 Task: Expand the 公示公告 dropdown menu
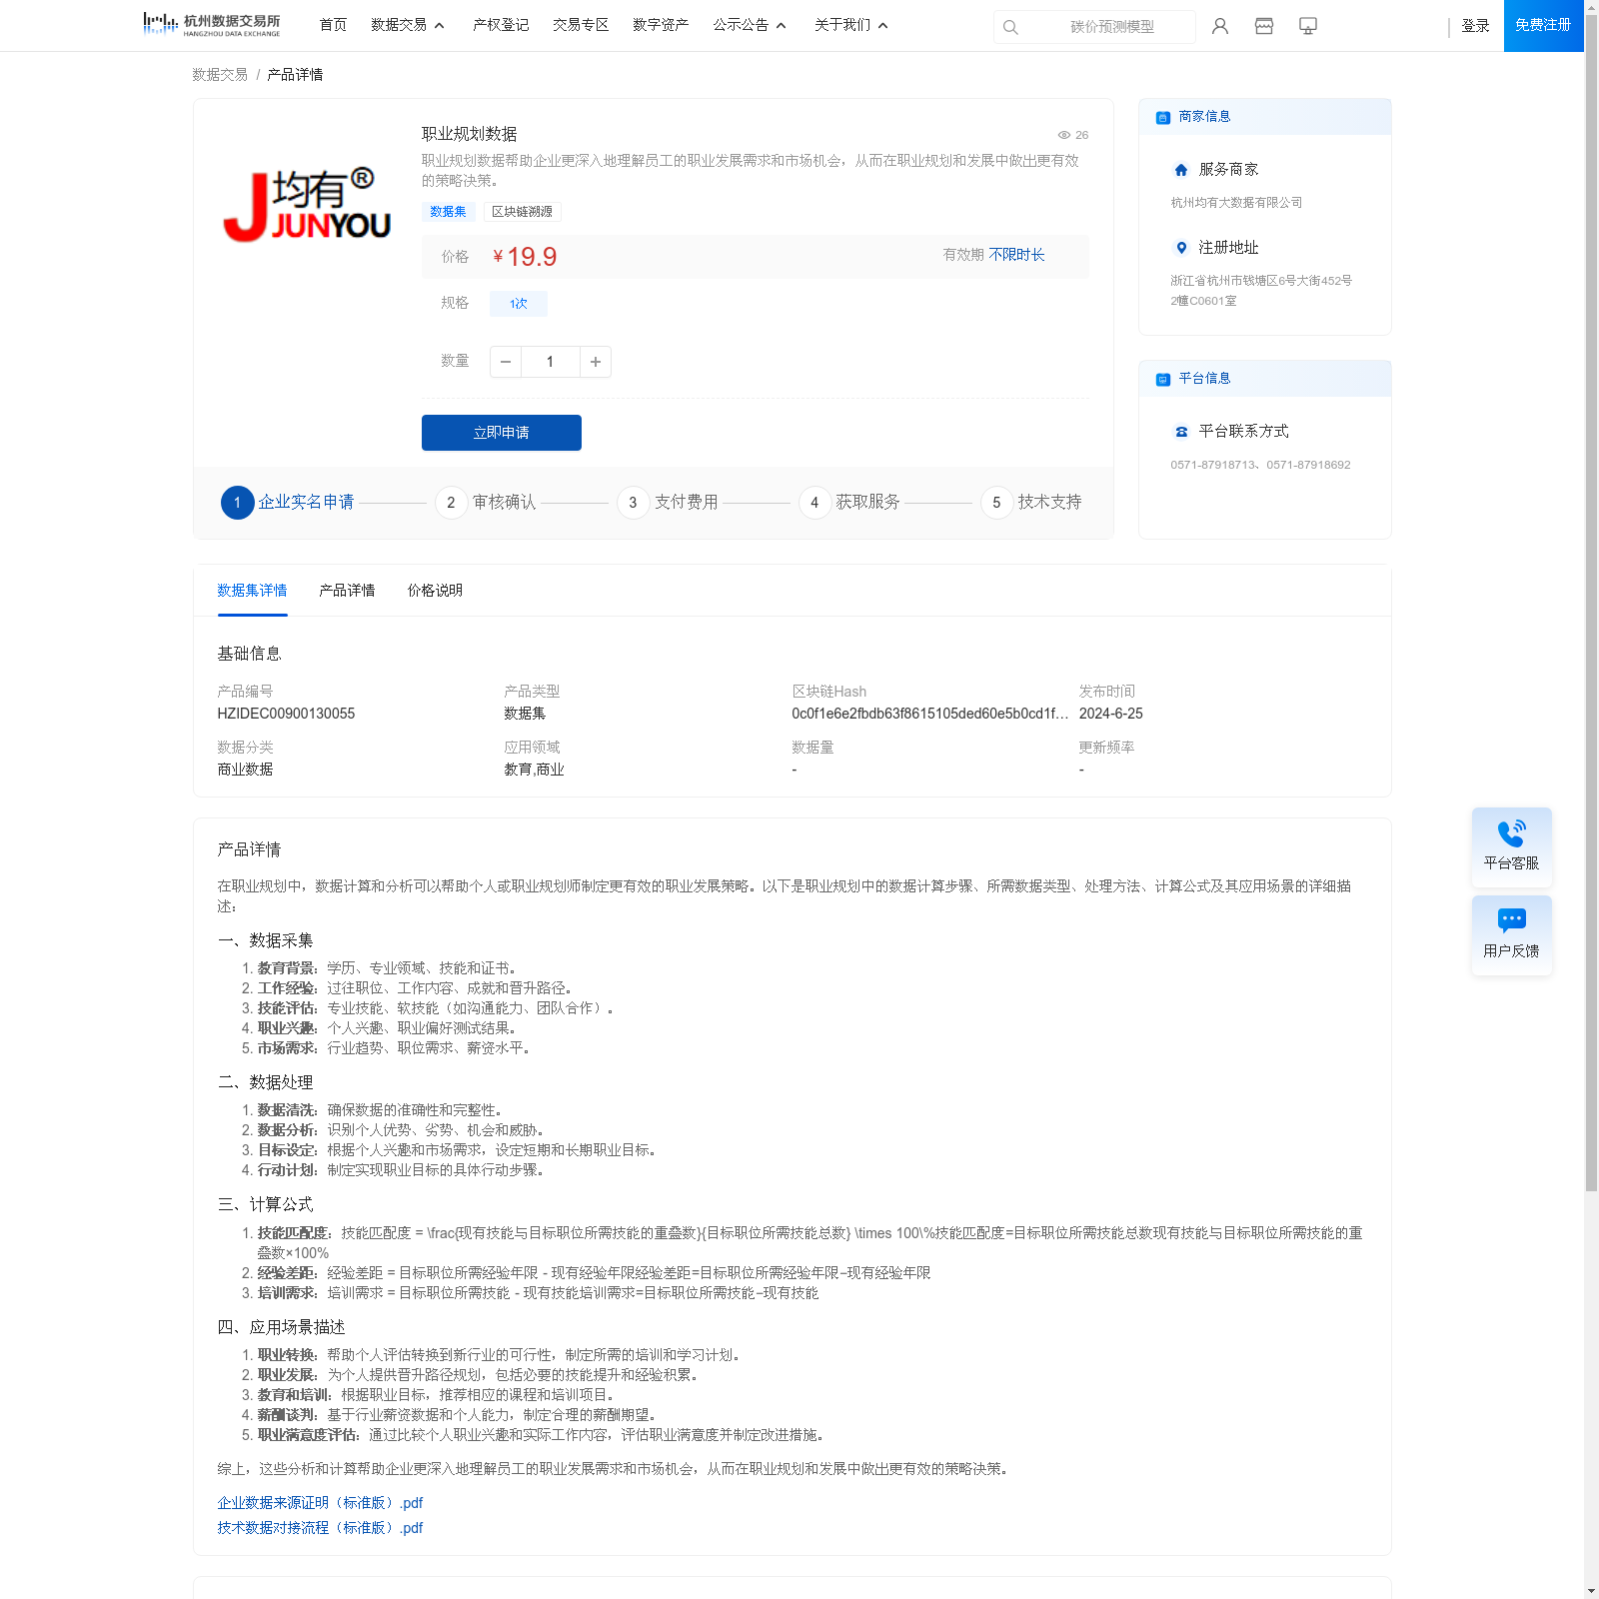pyautogui.click(x=750, y=25)
